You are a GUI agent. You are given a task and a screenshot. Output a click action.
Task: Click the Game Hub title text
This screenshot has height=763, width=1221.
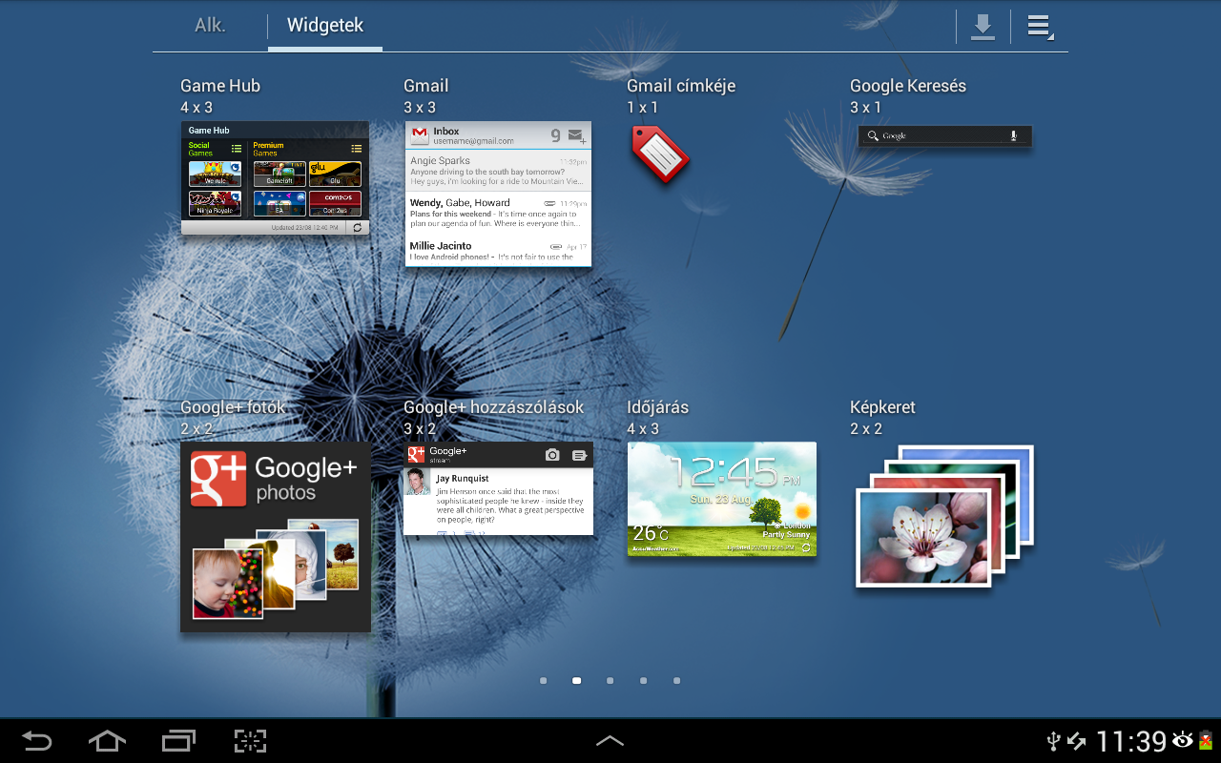point(220,86)
